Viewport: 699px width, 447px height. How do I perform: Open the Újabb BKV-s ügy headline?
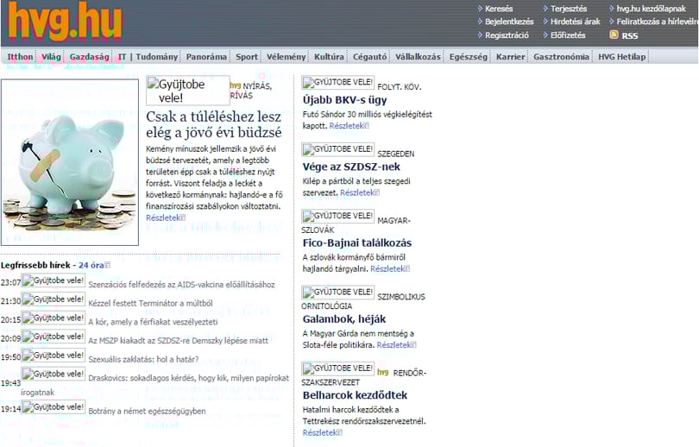click(x=344, y=100)
